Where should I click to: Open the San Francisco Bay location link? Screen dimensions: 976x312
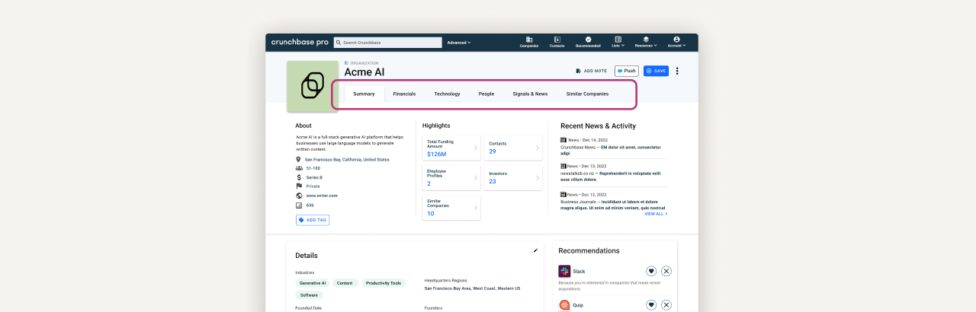pos(347,160)
